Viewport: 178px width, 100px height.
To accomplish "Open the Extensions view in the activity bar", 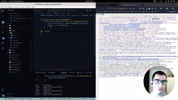I will click(x=3, y=38).
